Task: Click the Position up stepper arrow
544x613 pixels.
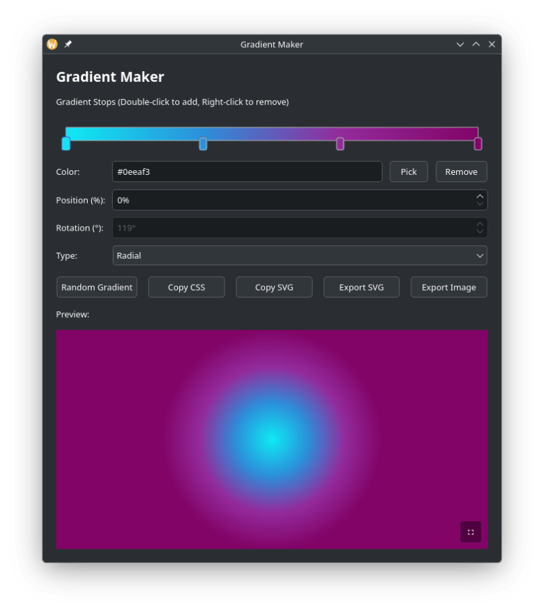Action: point(480,195)
